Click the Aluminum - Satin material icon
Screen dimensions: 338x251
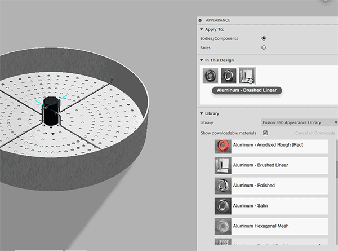(x=223, y=206)
